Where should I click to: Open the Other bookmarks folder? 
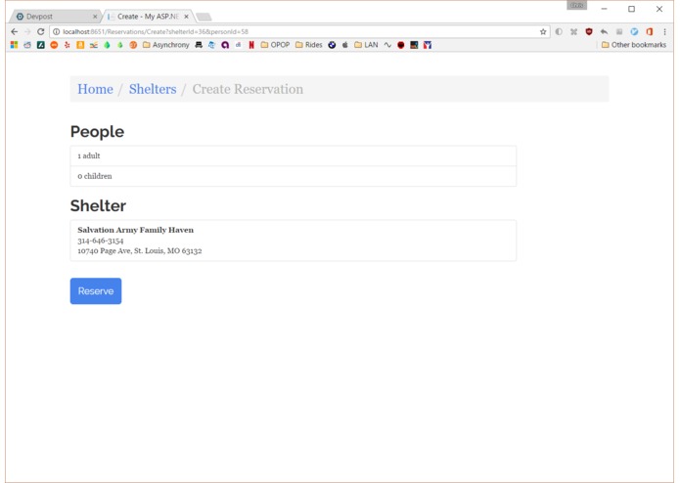(x=634, y=45)
